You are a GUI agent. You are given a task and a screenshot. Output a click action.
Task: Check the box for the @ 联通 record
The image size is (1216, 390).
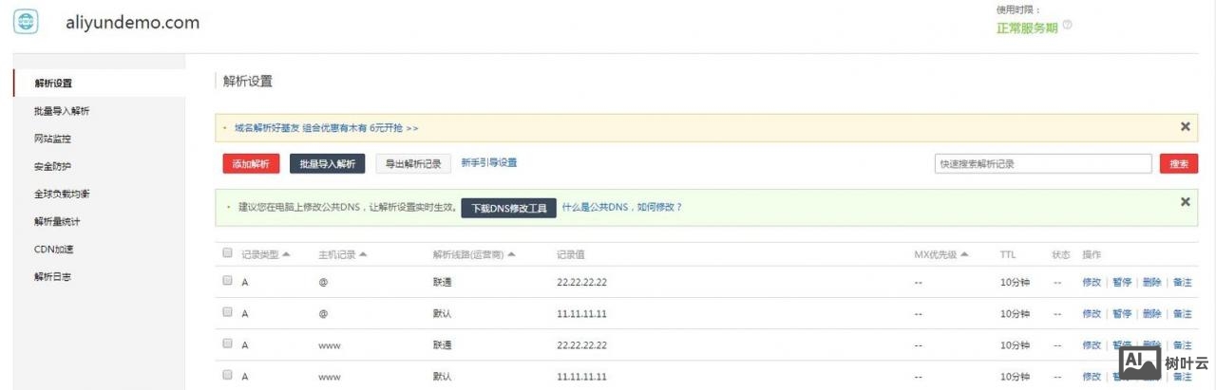(x=227, y=281)
